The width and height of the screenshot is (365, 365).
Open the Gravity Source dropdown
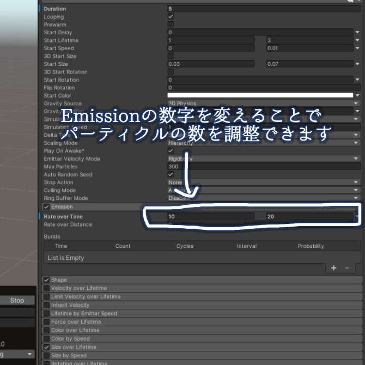[264, 104]
